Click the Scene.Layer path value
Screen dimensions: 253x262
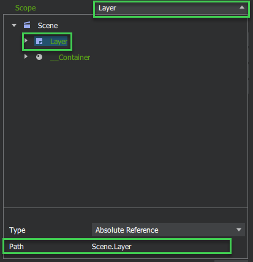click(111, 247)
